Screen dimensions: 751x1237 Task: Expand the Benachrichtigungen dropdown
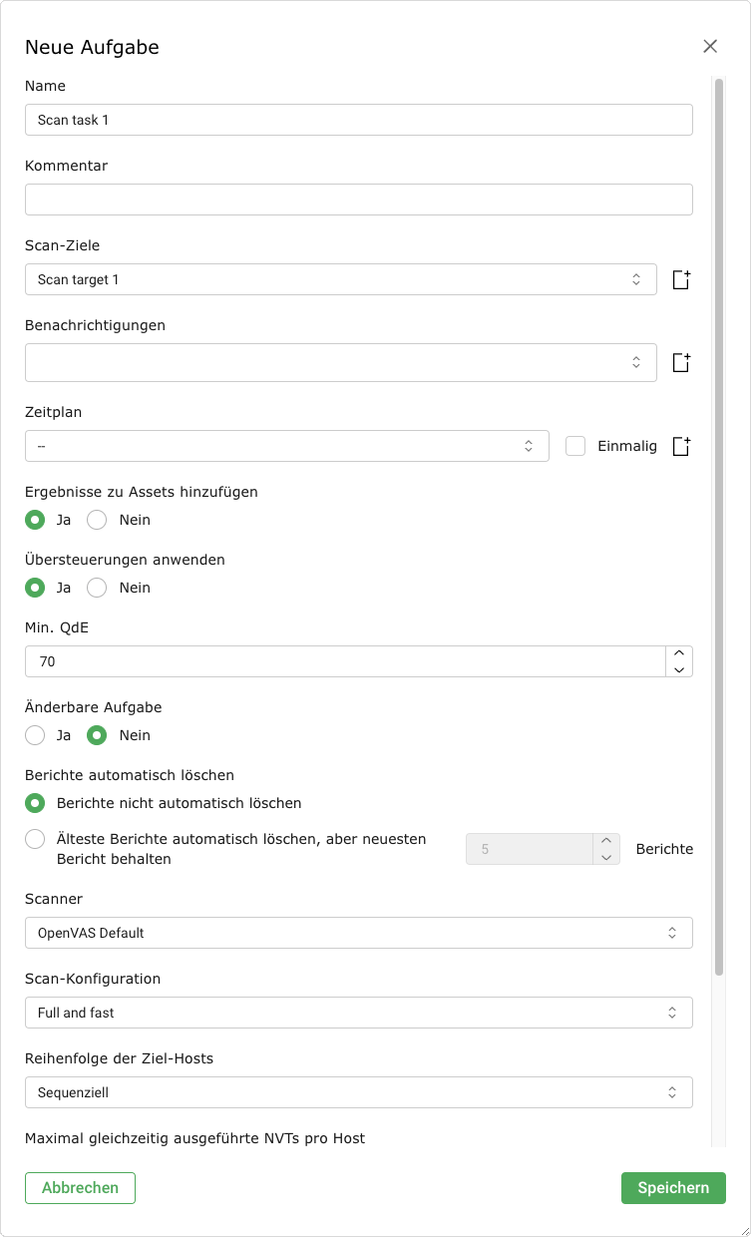pyautogui.click(x=340, y=363)
